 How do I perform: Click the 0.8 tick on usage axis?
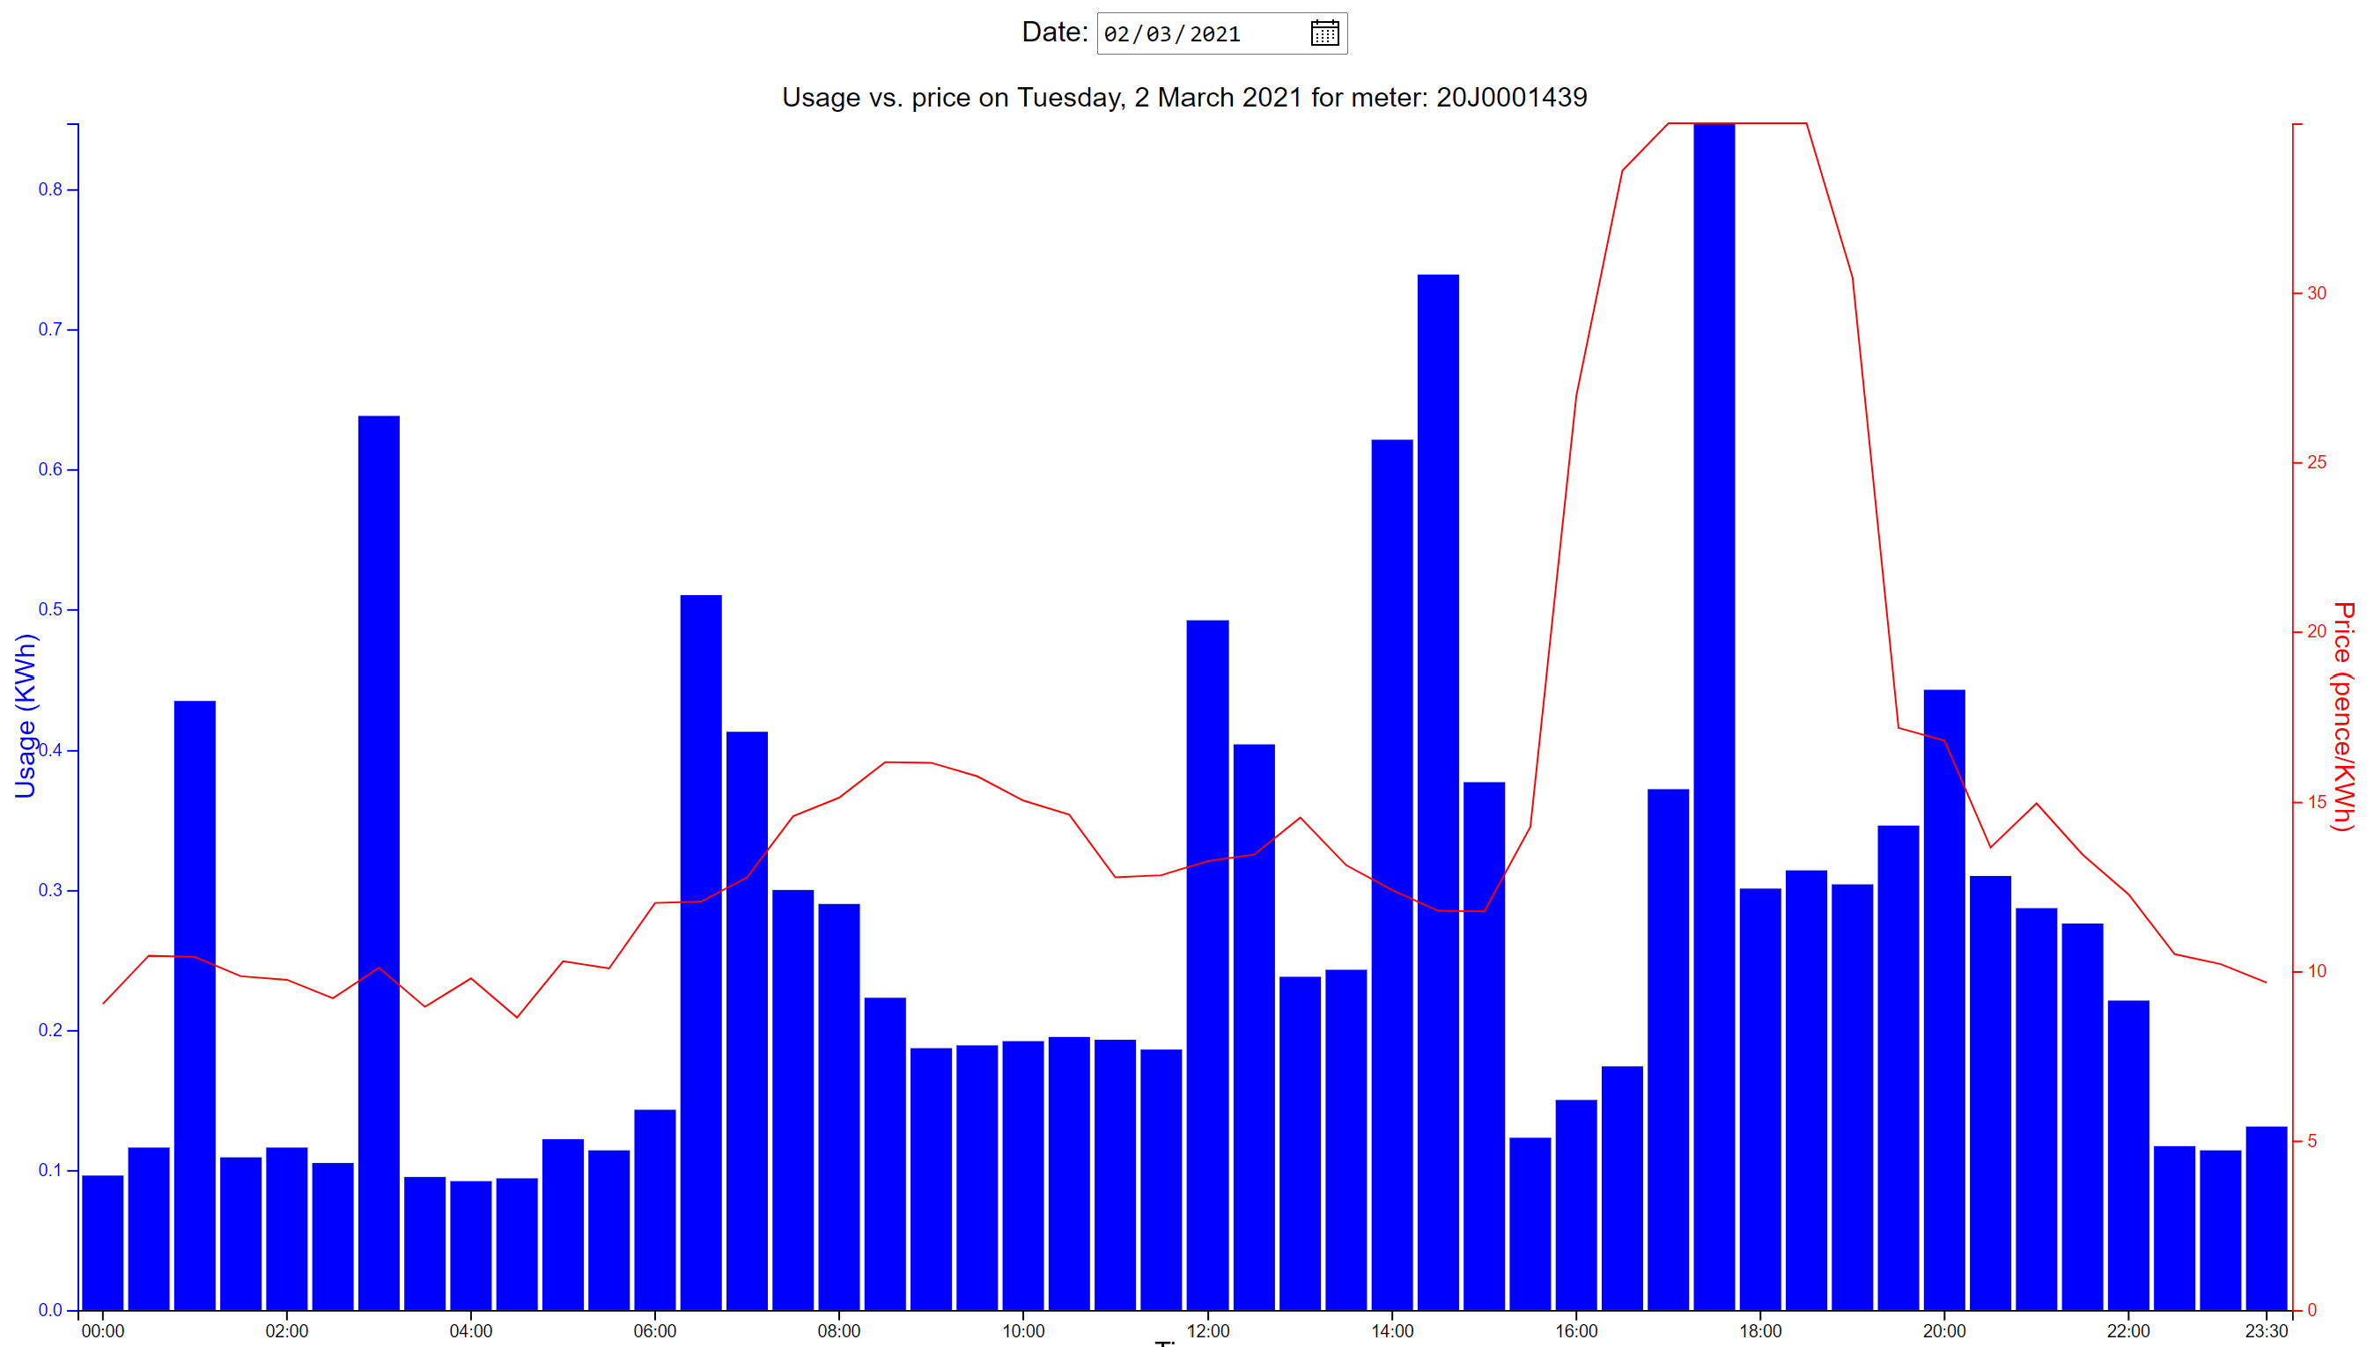50,189
